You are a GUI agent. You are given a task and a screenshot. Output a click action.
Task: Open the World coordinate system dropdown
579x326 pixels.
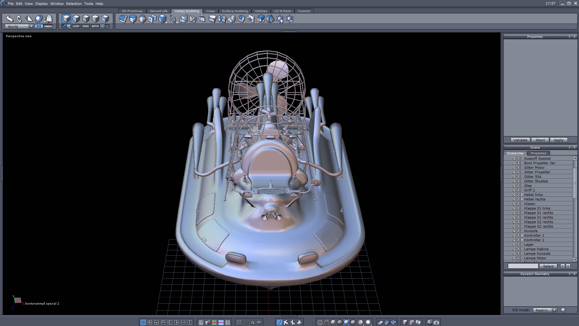pyautogui.click(x=31, y=26)
